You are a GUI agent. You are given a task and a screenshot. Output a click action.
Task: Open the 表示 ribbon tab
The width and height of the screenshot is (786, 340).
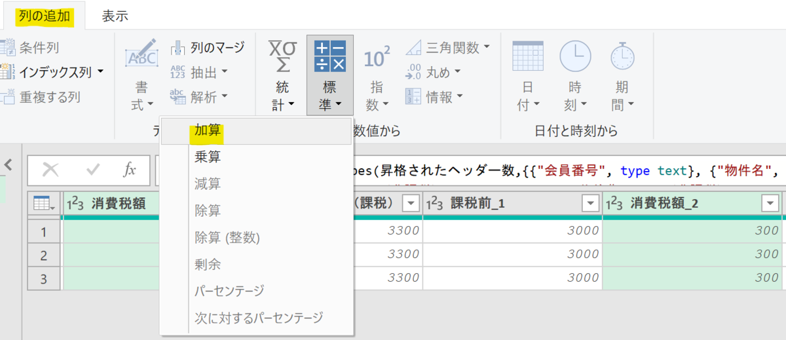(x=115, y=16)
